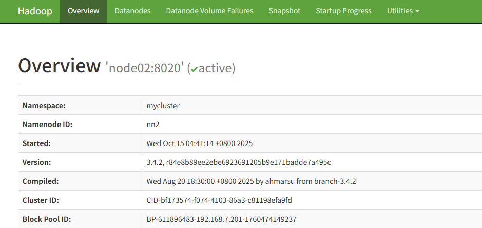The image size is (482, 228).
Task: Click the Block Pool ID row label
Action: [47, 219]
